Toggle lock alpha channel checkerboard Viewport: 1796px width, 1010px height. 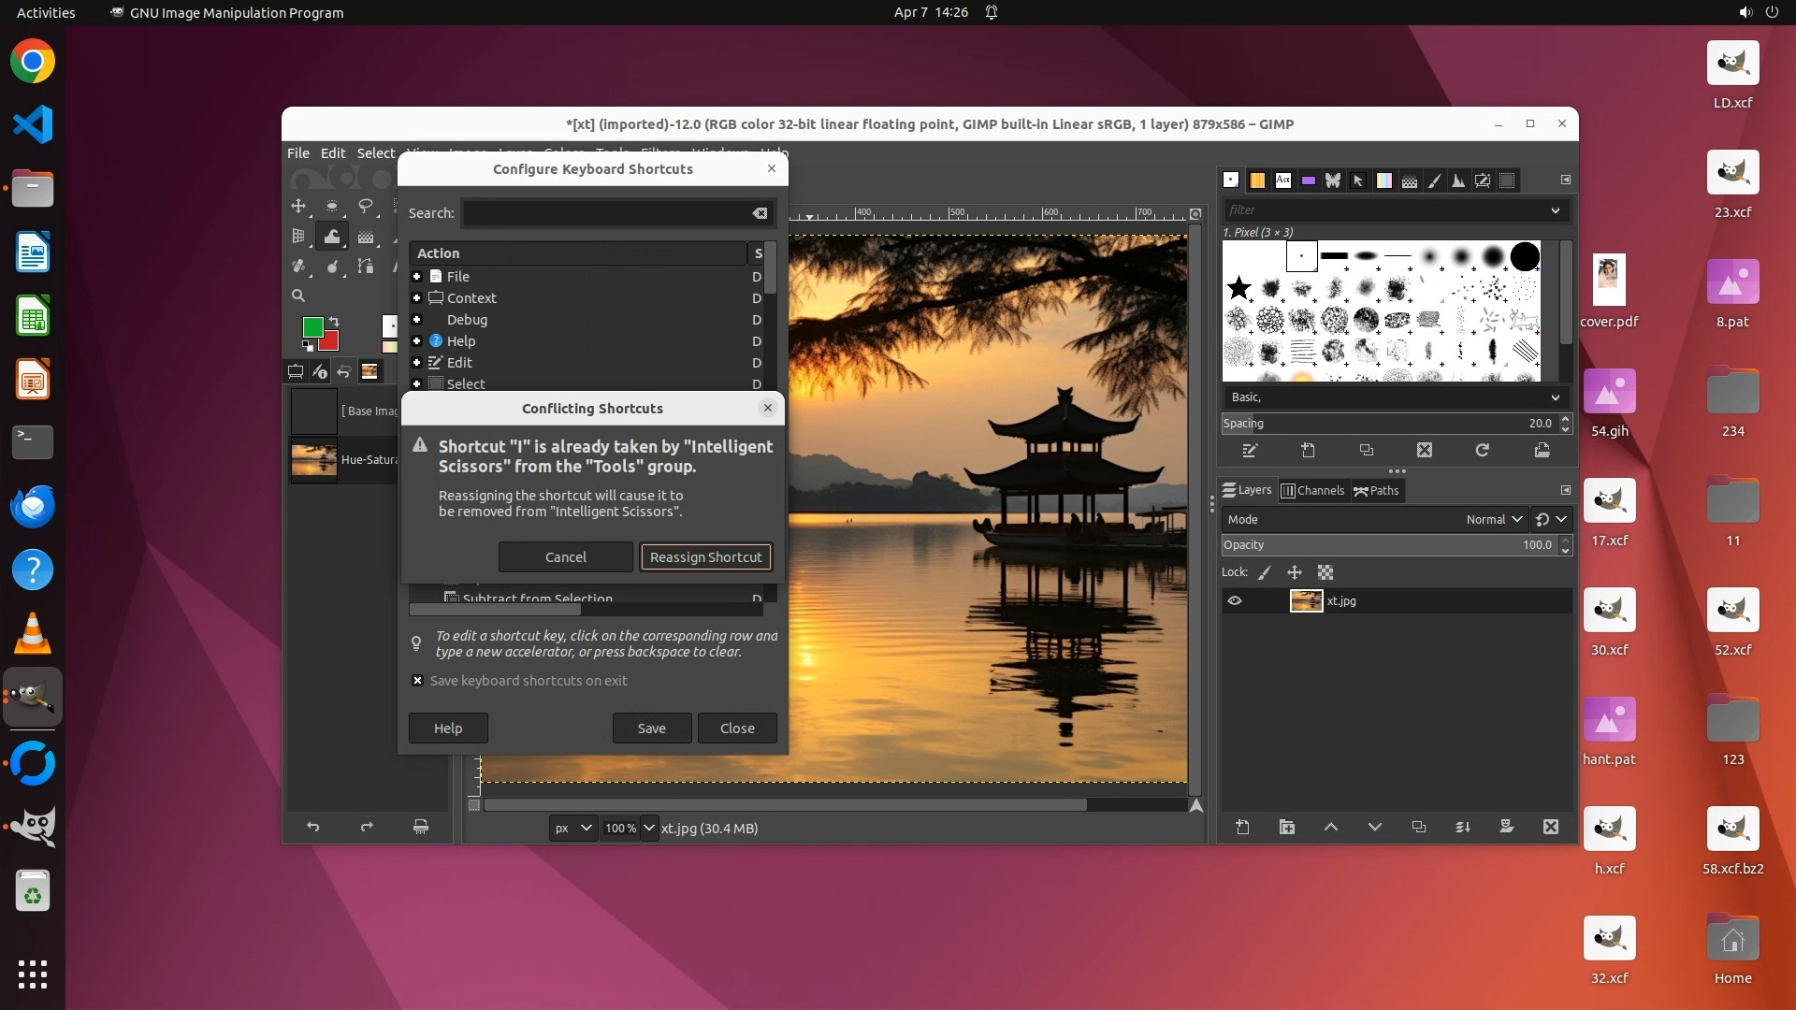pyautogui.click(x=1325, y=572)
